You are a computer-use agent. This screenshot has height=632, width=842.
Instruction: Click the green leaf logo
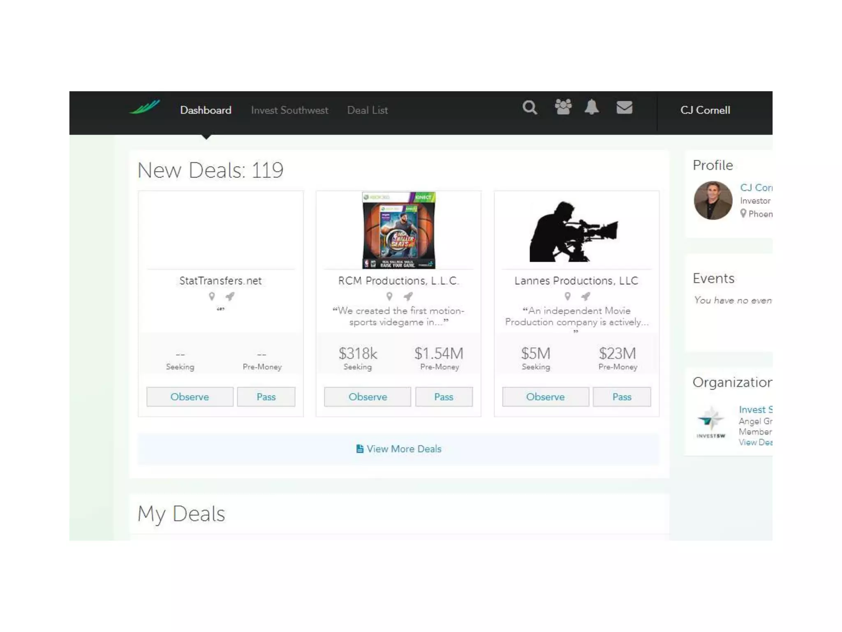coord(144,108)
